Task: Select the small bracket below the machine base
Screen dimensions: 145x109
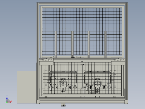Action: point(63,105)
